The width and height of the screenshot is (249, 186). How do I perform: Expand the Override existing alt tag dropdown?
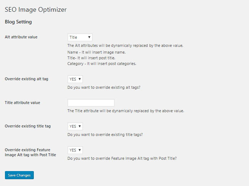pyautogui.click(x=75, y=79)
